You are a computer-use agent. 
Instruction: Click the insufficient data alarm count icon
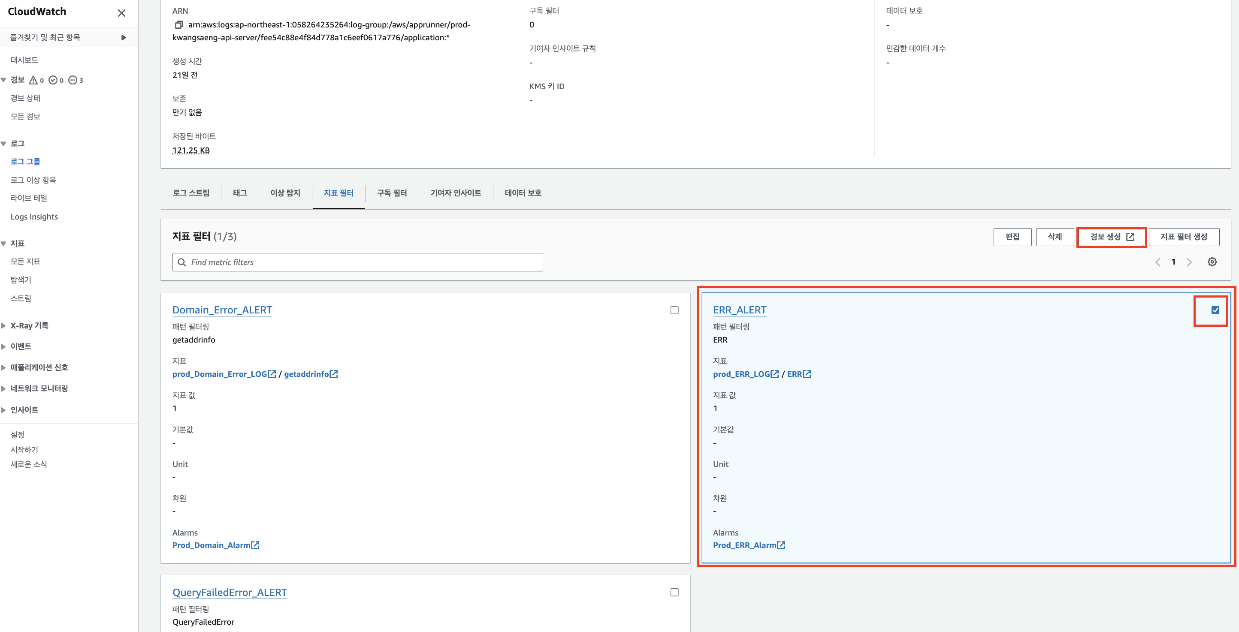click(x=73, y=80)
